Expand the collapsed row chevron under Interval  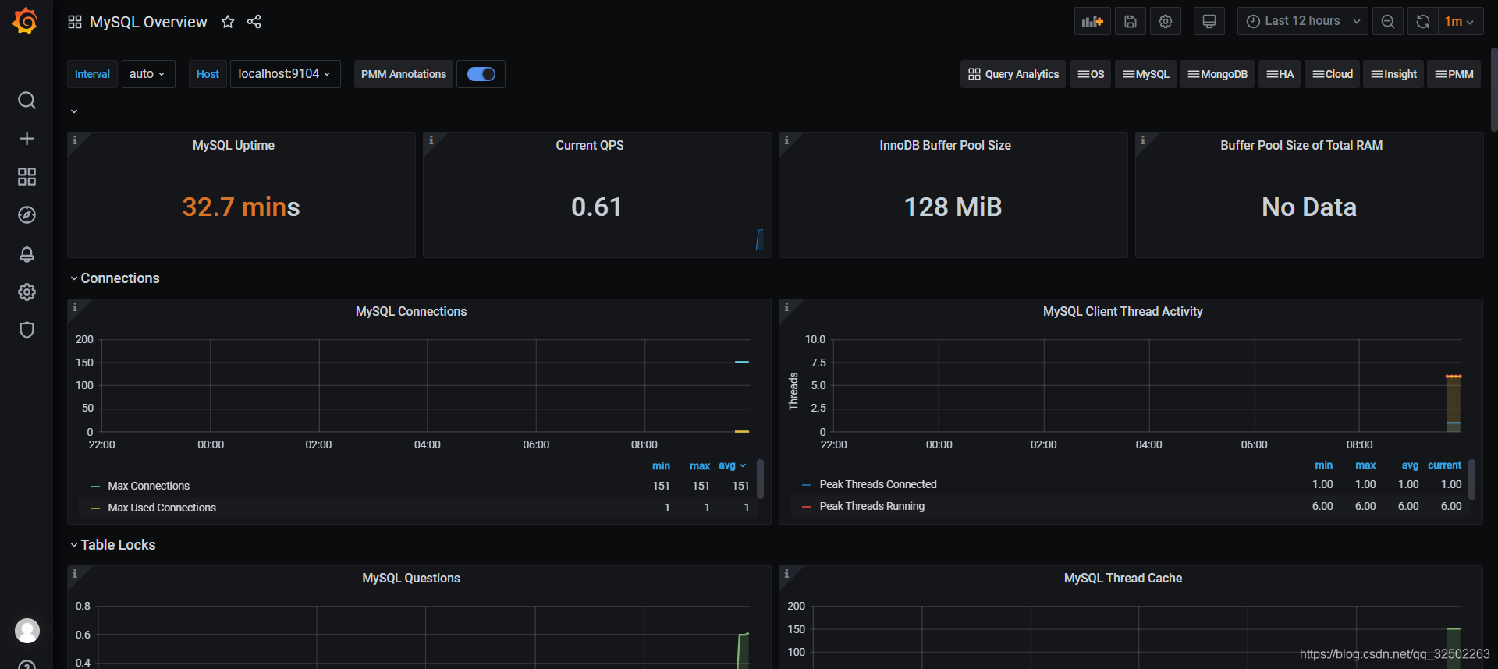point(74,111)
